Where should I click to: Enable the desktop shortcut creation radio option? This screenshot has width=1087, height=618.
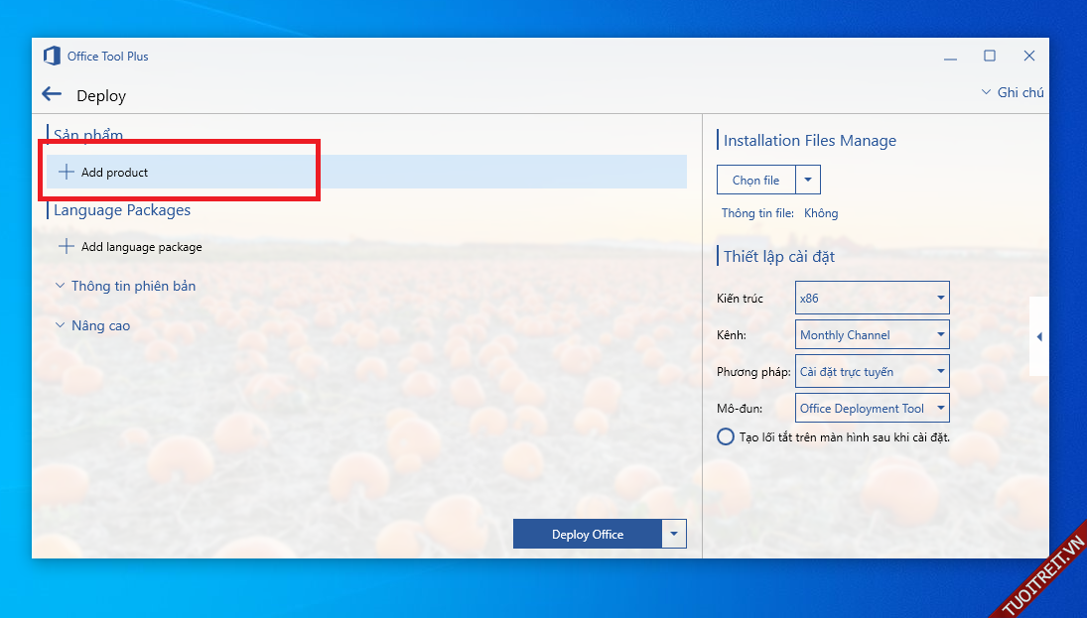click(726, 436)
